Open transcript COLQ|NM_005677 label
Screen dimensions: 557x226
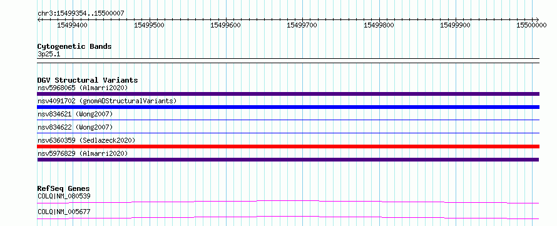(64, 212)
